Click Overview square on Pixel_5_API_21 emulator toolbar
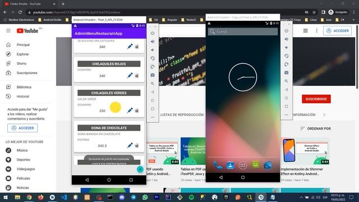The image size is (359, 202). coord(153,109)
